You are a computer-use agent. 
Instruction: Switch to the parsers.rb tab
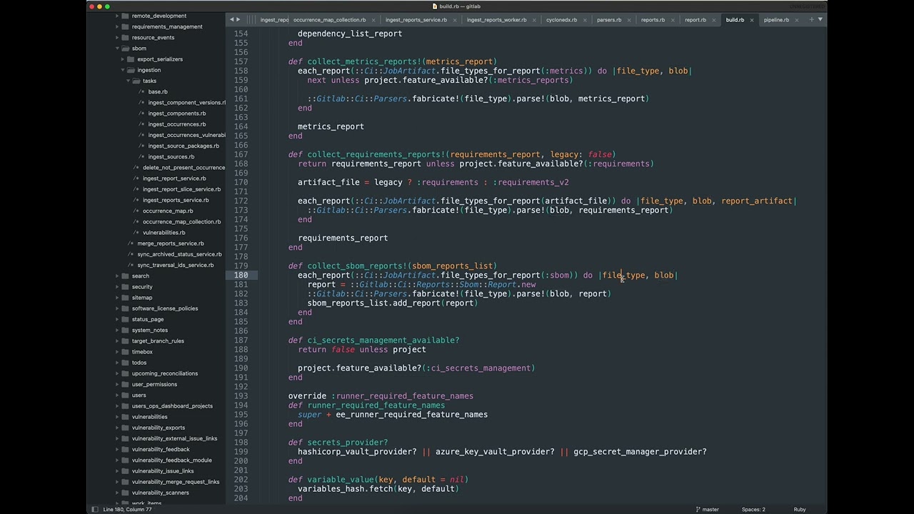pos(609,20)
